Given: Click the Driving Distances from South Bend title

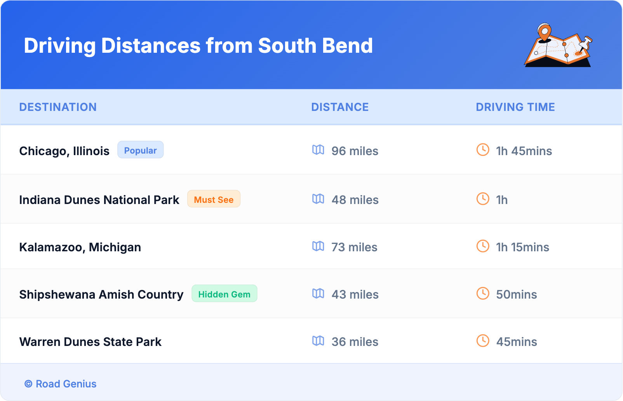Looking at the screenshot, I should [198, 46].
